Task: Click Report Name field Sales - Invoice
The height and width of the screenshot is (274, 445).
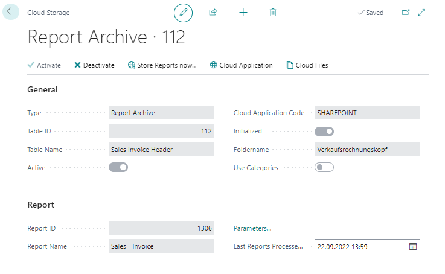Action: coord(161,246)
